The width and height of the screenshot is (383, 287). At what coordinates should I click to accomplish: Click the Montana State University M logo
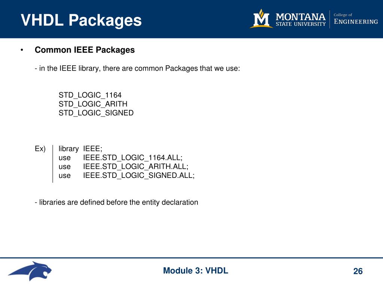(261, 19)
